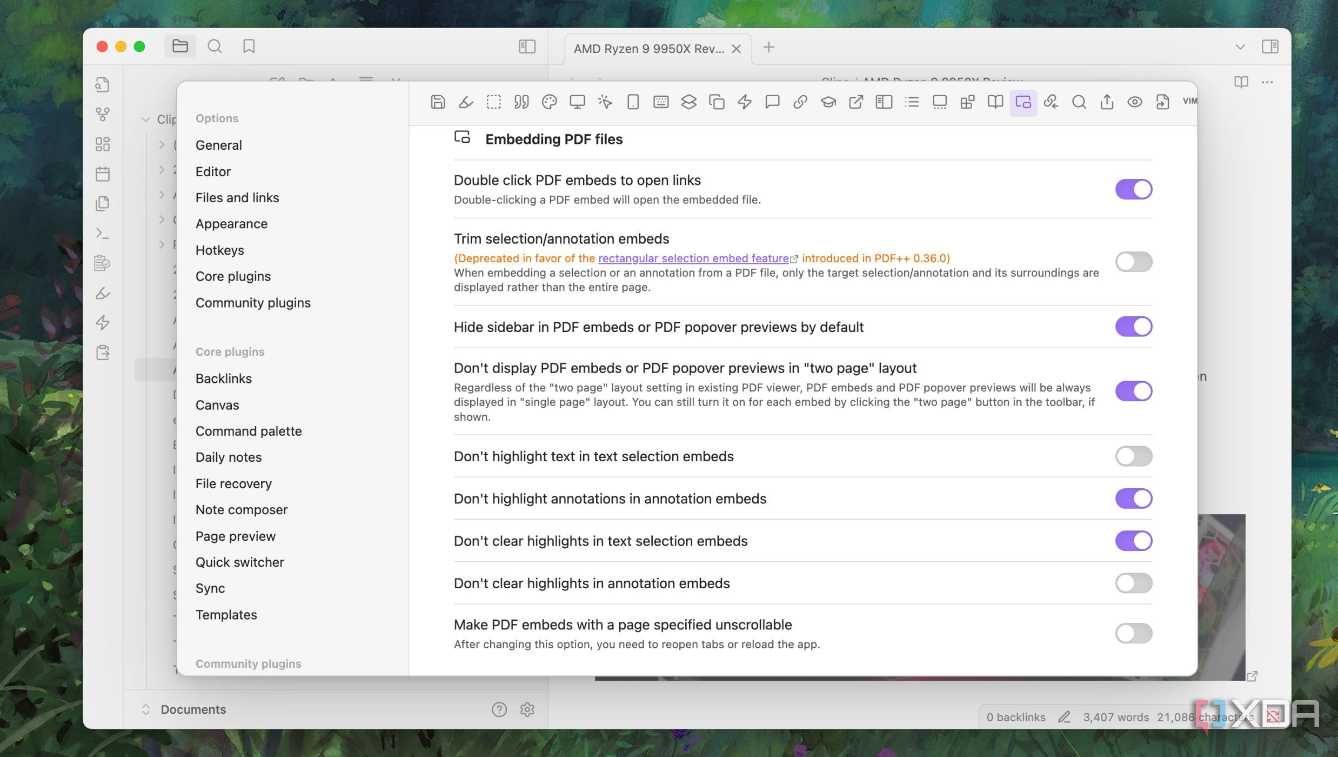Enable trim selection/annotation embeds toggle
This screenshot has width=1338, height=757.
[1134, 262]
